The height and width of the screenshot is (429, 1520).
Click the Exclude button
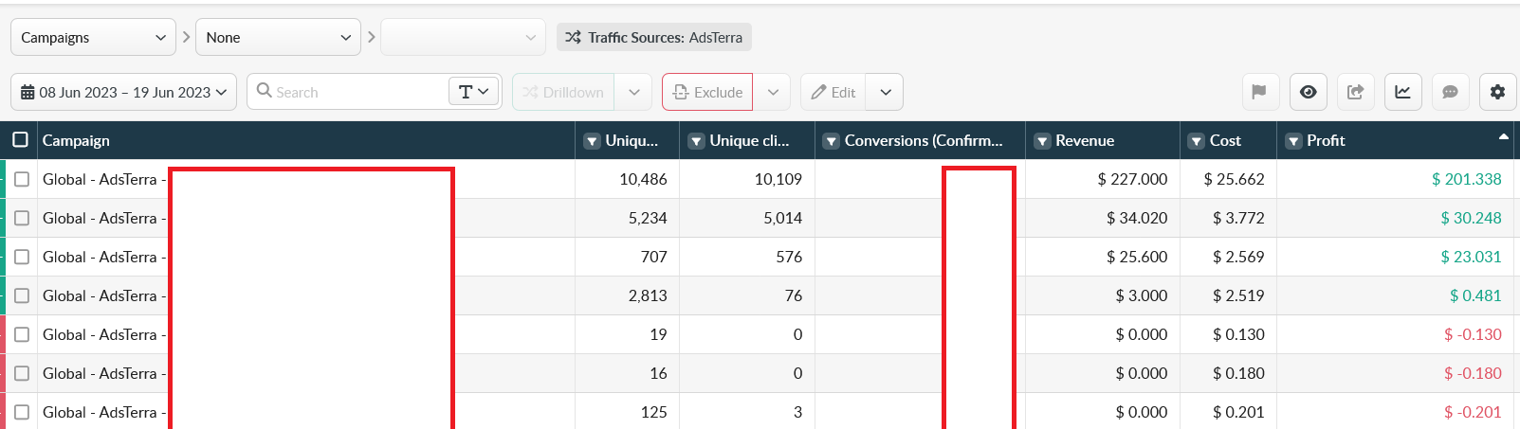[707, 92]
